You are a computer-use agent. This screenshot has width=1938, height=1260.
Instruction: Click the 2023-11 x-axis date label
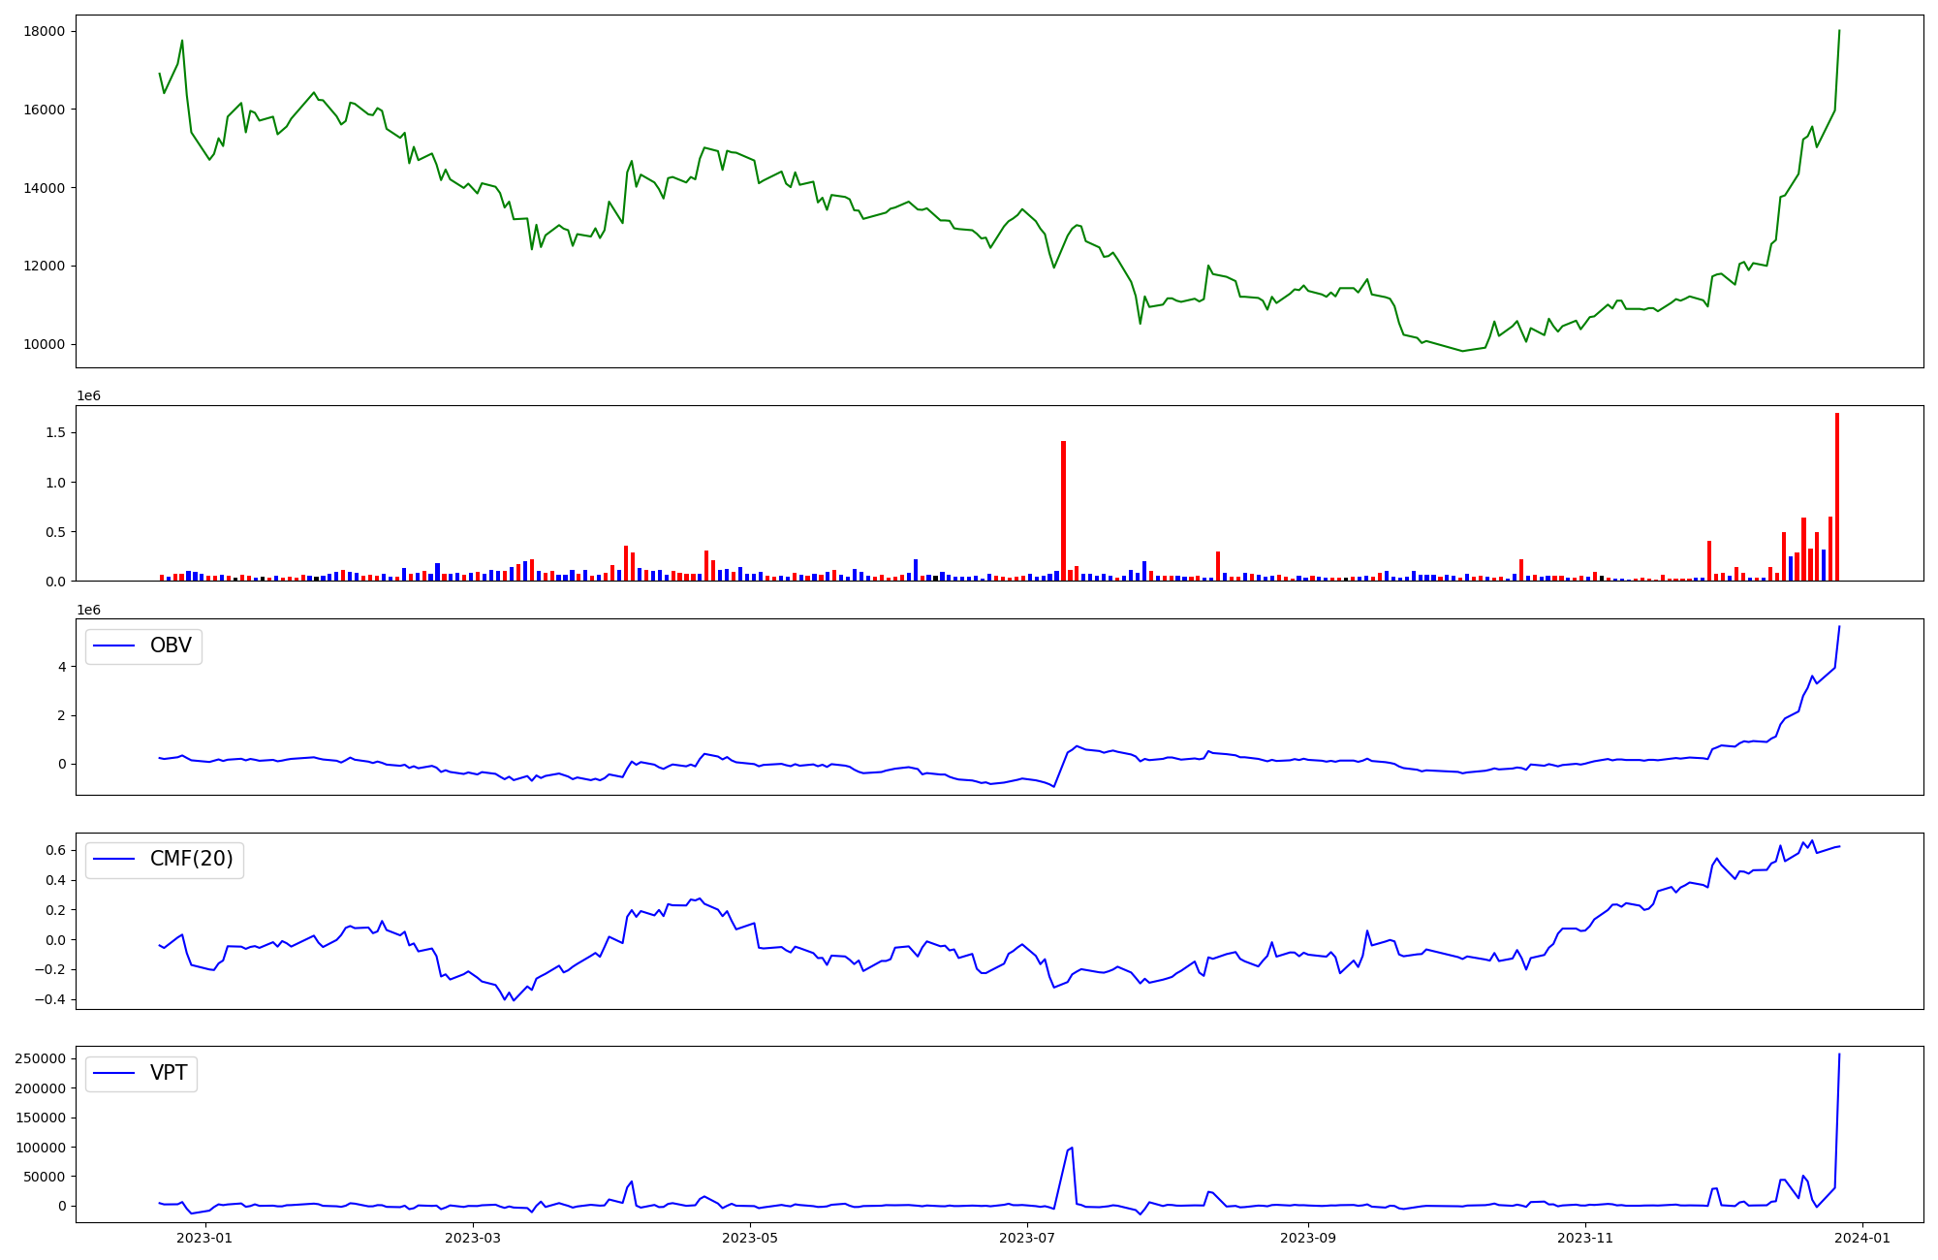pos(1585,1238)
